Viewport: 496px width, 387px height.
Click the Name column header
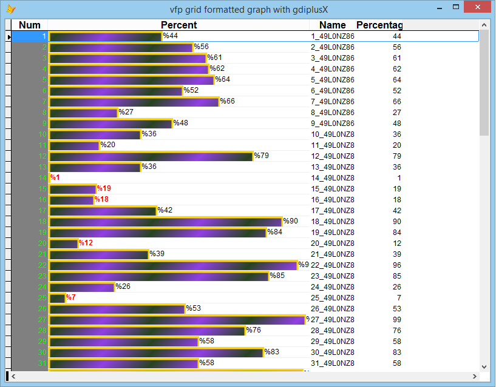[x=332, y=25]
